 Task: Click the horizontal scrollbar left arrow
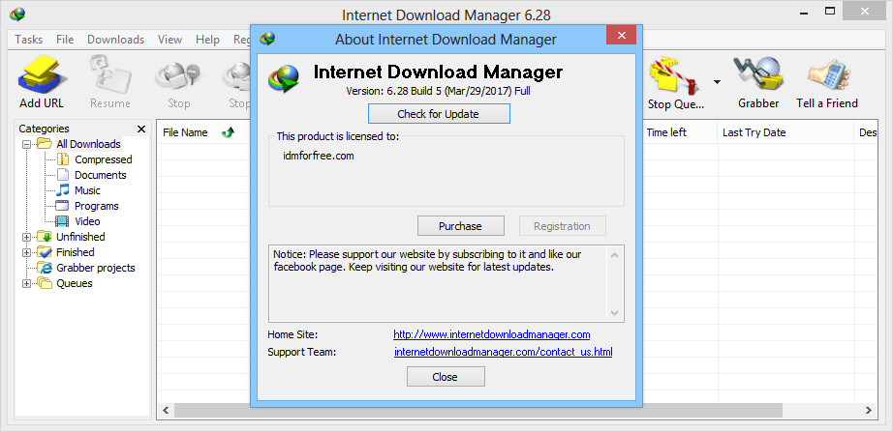click(x=166, y=410)
